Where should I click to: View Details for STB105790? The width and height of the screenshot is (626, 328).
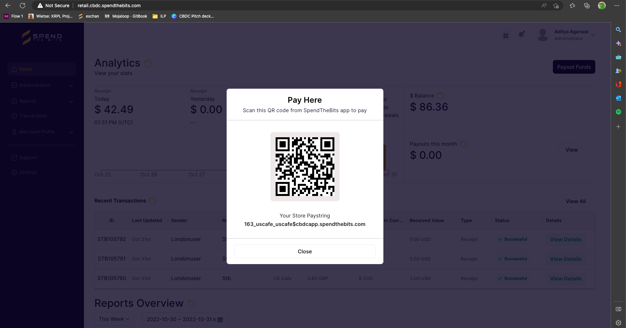click(566, 278)
